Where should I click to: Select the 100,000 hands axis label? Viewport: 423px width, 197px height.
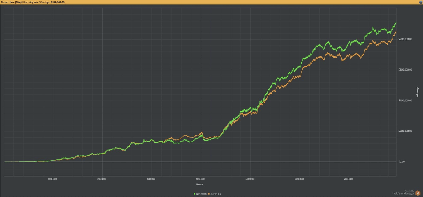(52, 179)
